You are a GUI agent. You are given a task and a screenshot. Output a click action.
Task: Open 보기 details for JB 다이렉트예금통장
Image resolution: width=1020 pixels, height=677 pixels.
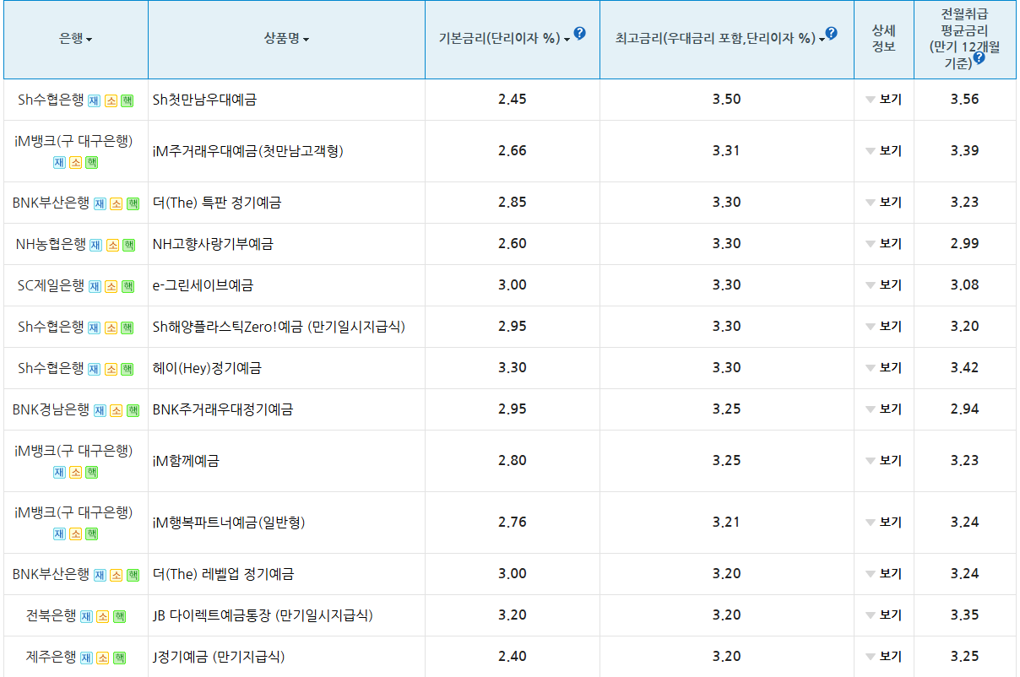click(x=884, y=615)
